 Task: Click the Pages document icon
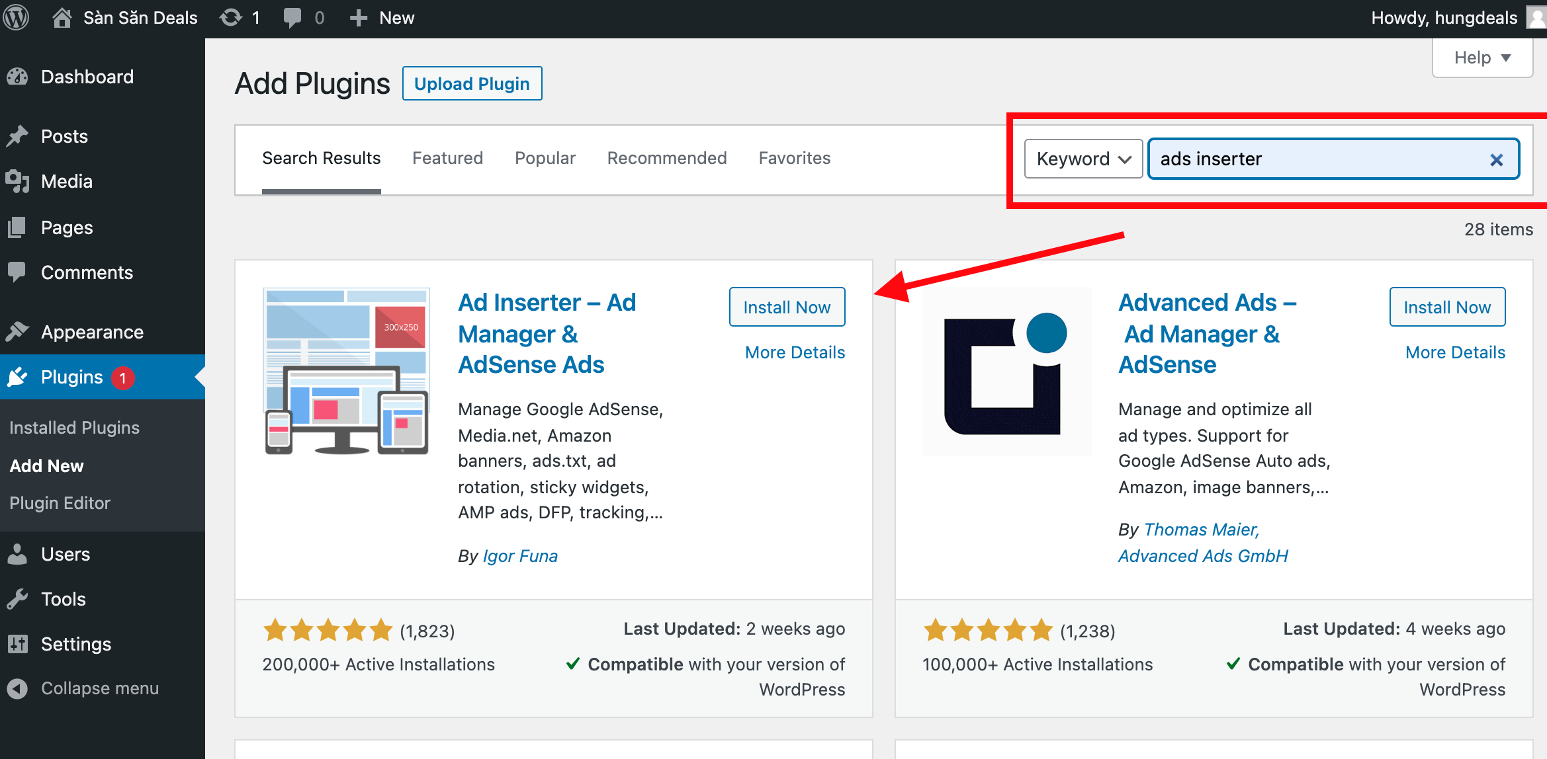click(18, 227)
